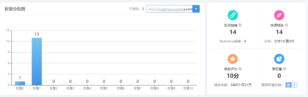This screenshot has height=97, width=308.
Task: Click the blue pie chart high-weight icon
Action: click(279, 59)
